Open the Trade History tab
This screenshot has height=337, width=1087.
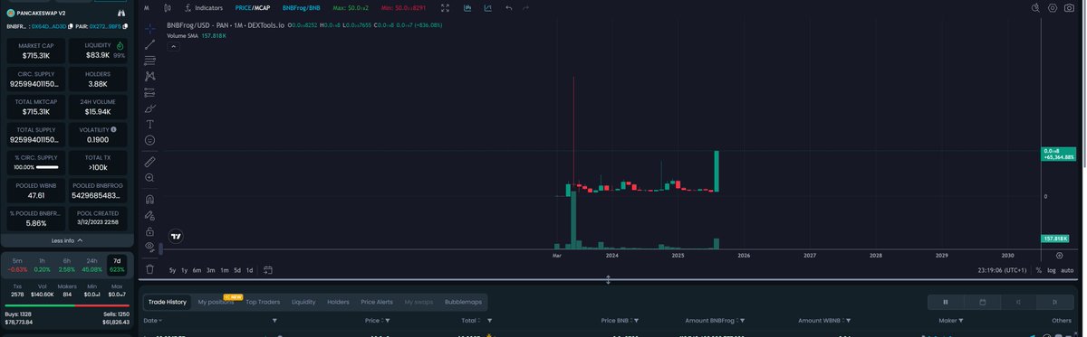168,302
